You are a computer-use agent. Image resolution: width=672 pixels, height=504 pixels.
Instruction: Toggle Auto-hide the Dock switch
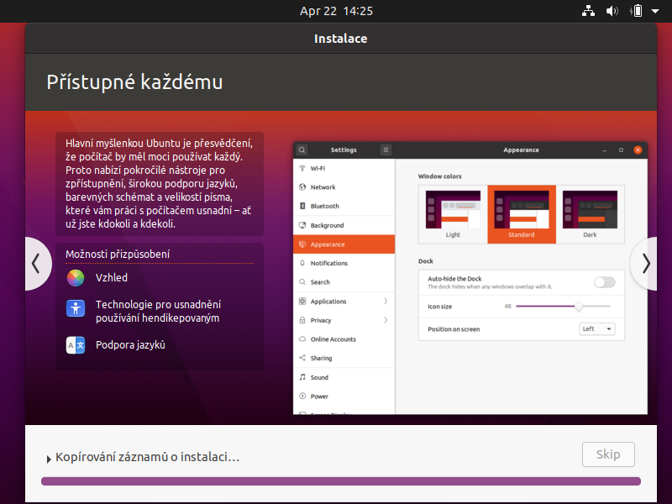(x=605, y=282)
